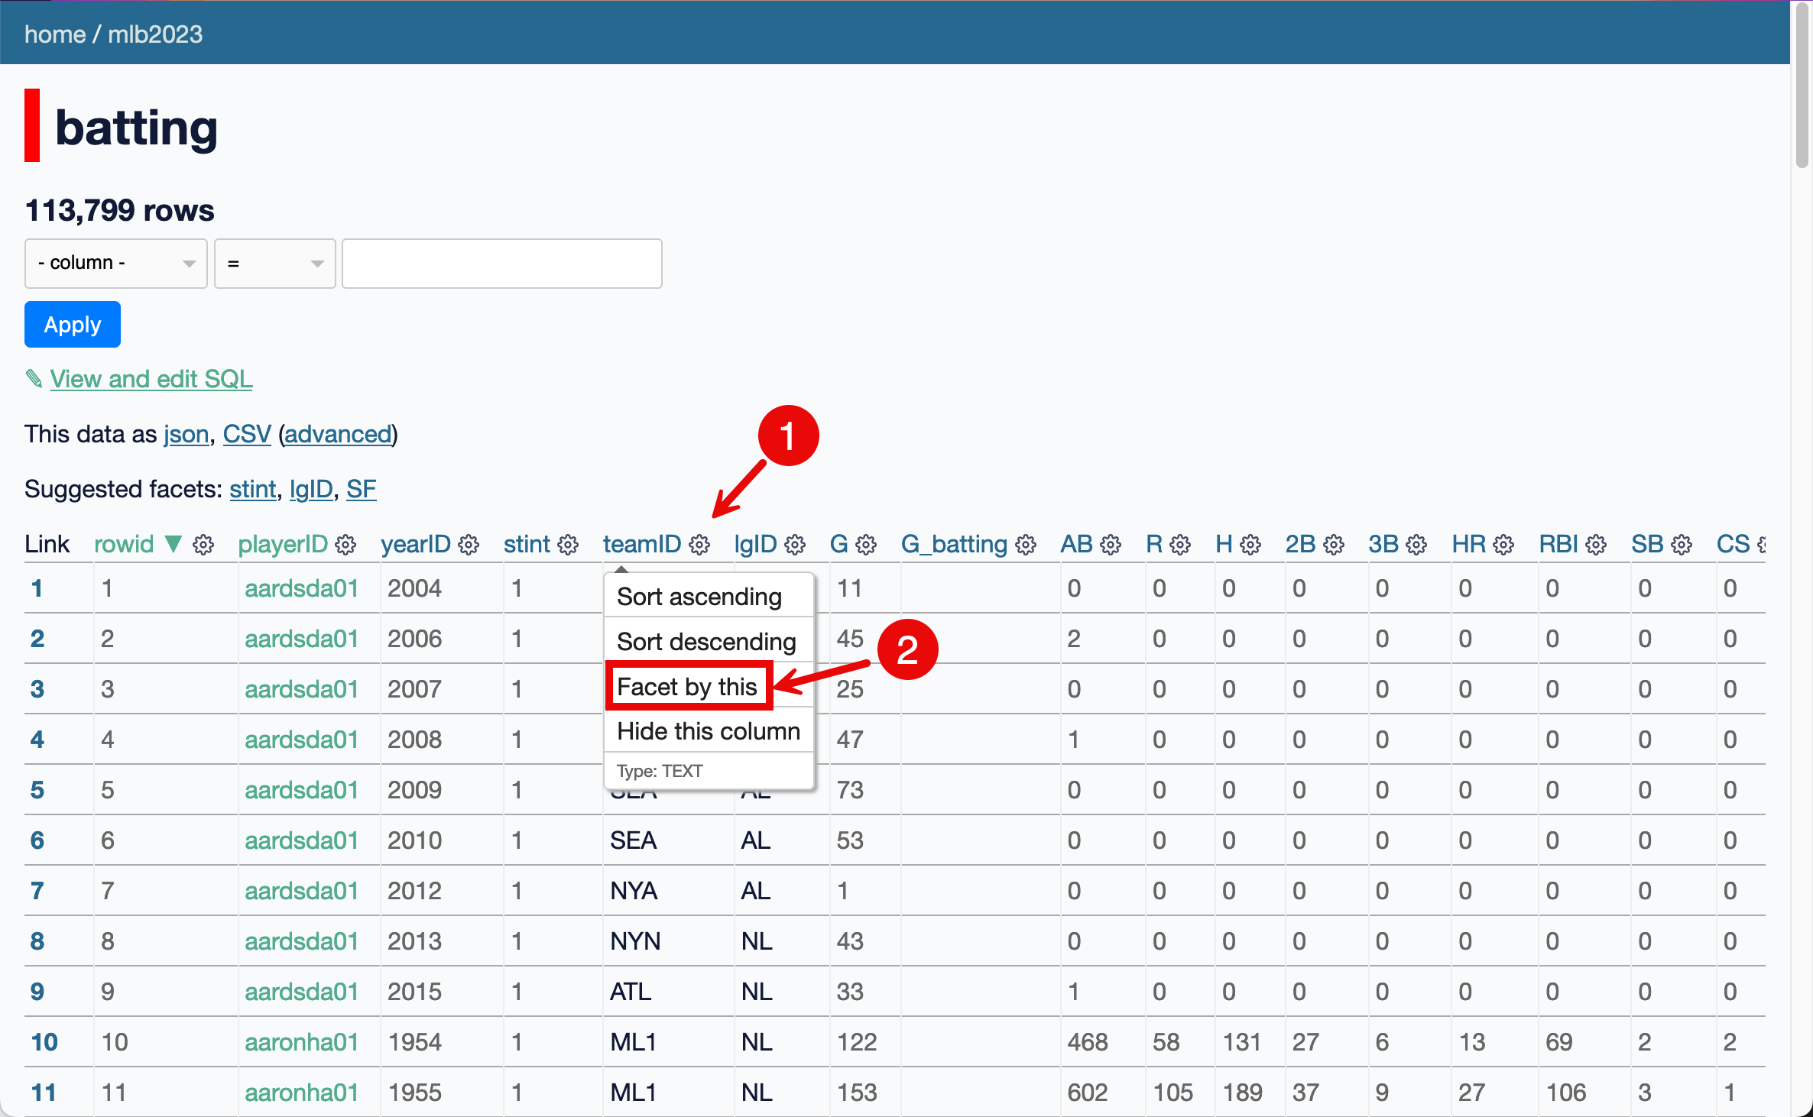Click the teamID column gear icon
Screen dimensions: 1813x1117
(699, 545)
